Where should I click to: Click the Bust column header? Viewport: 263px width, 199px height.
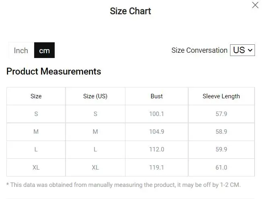(156, 96)
